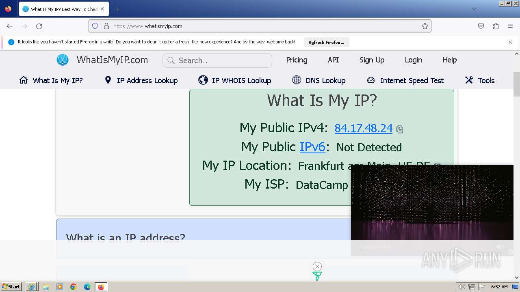Screen dimensions: 520x292
Task: Click the DataCamp ISP text
Action: click(x=322, y=185)
